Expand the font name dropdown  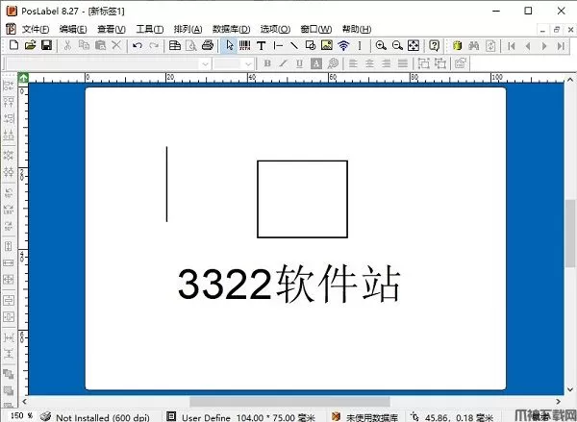(x=205, y=64)
